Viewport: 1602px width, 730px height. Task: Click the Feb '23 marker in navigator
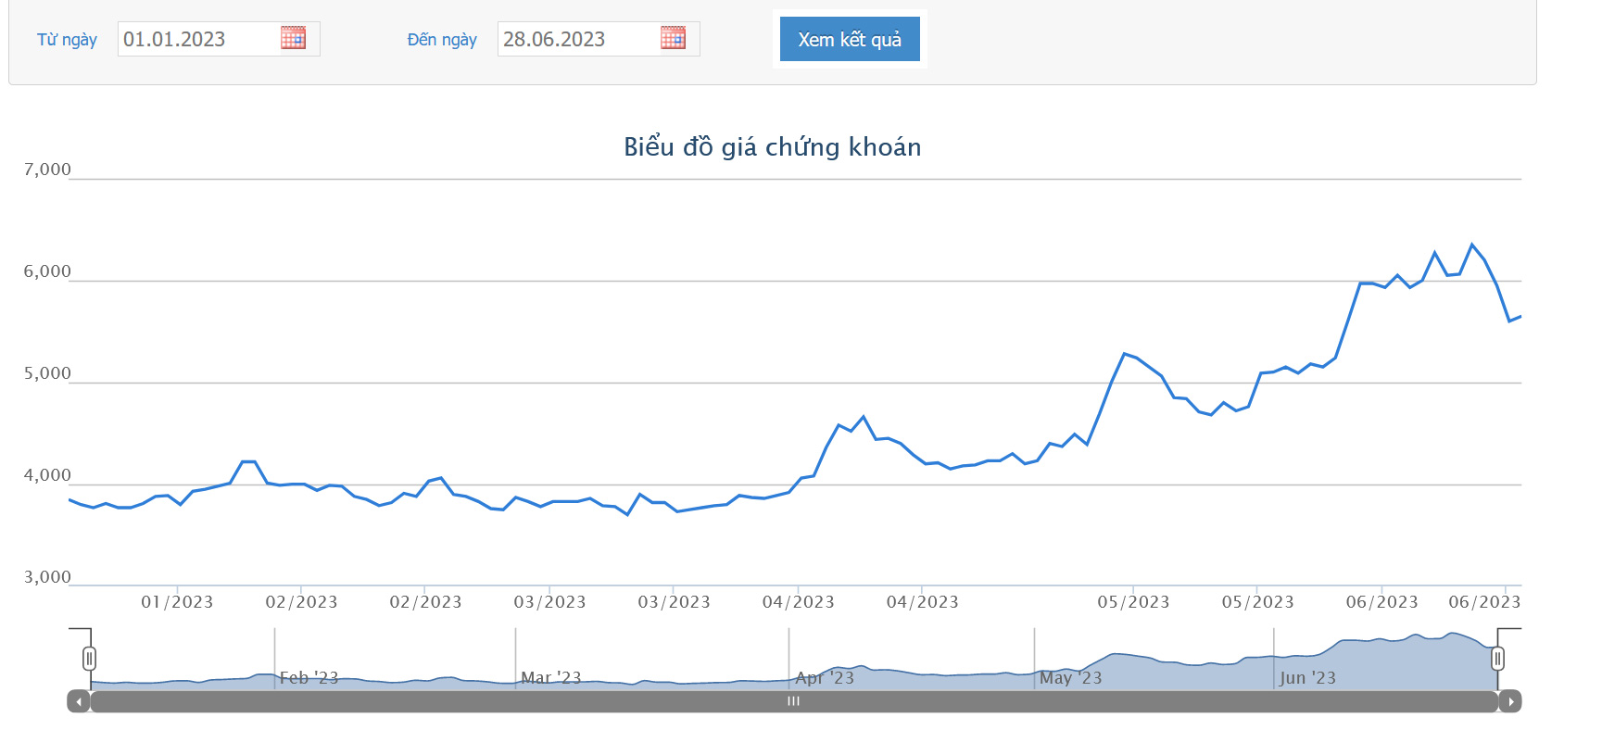click(x=309, y=677)
